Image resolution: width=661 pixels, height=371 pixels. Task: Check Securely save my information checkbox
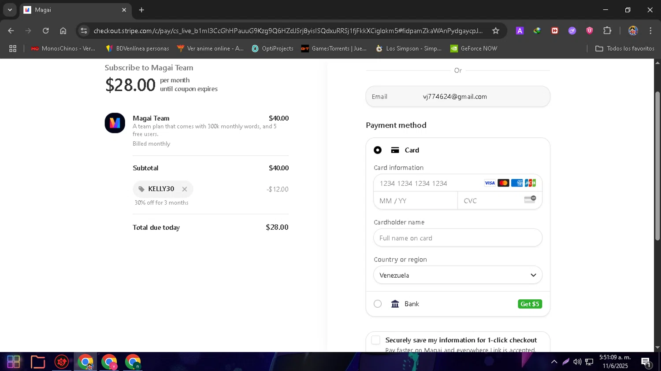point(375,340)
